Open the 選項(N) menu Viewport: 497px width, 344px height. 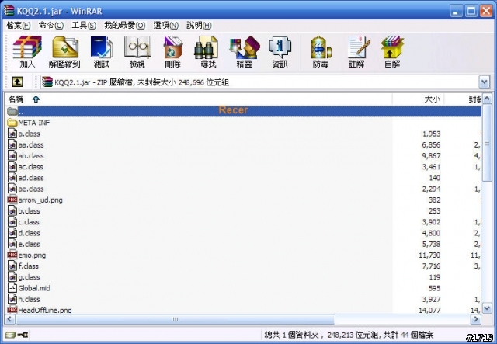(x=166, y=26)
